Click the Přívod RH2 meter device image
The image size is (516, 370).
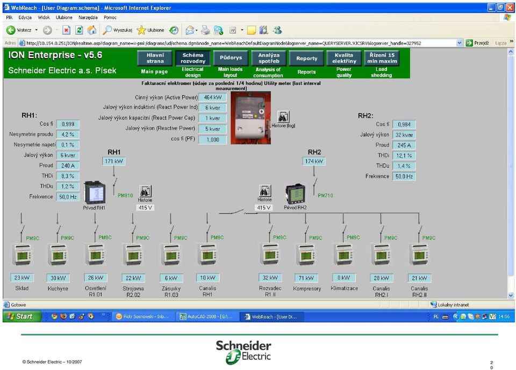pyautogui.click(x=296, y=194)
